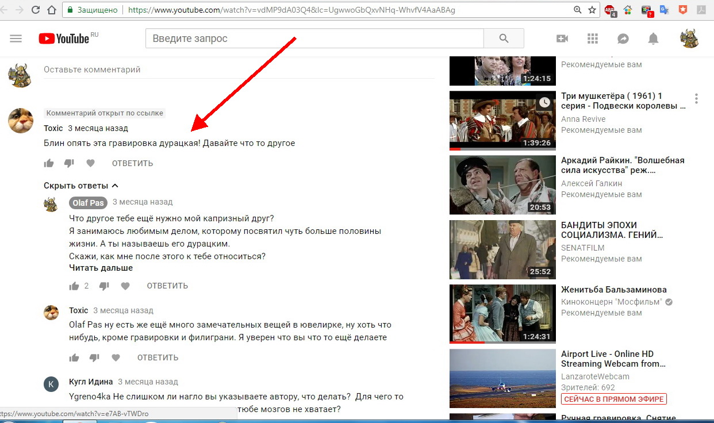Open the Кугл Идина profile name
714x423 pixels.
click(x=91, y=382)
